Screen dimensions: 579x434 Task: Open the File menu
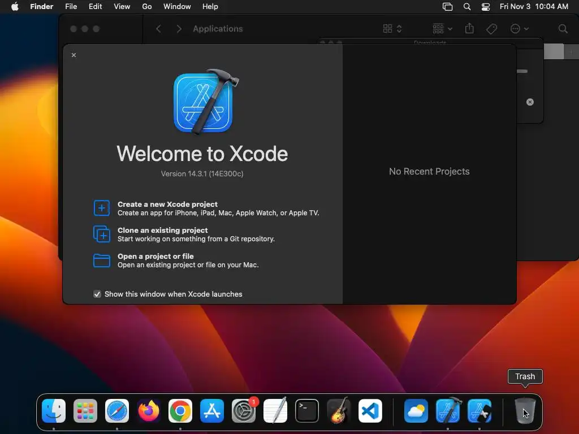coord(71,7)
